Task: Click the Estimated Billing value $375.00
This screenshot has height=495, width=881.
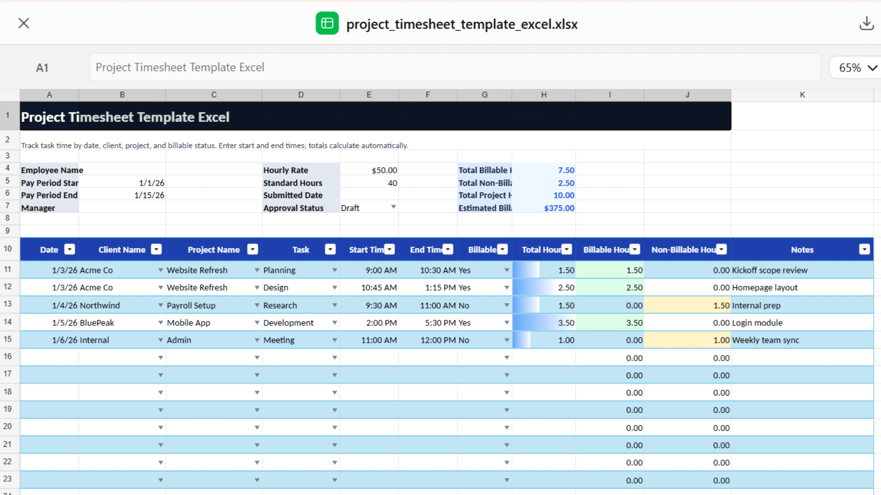Action: click(544, 208)
